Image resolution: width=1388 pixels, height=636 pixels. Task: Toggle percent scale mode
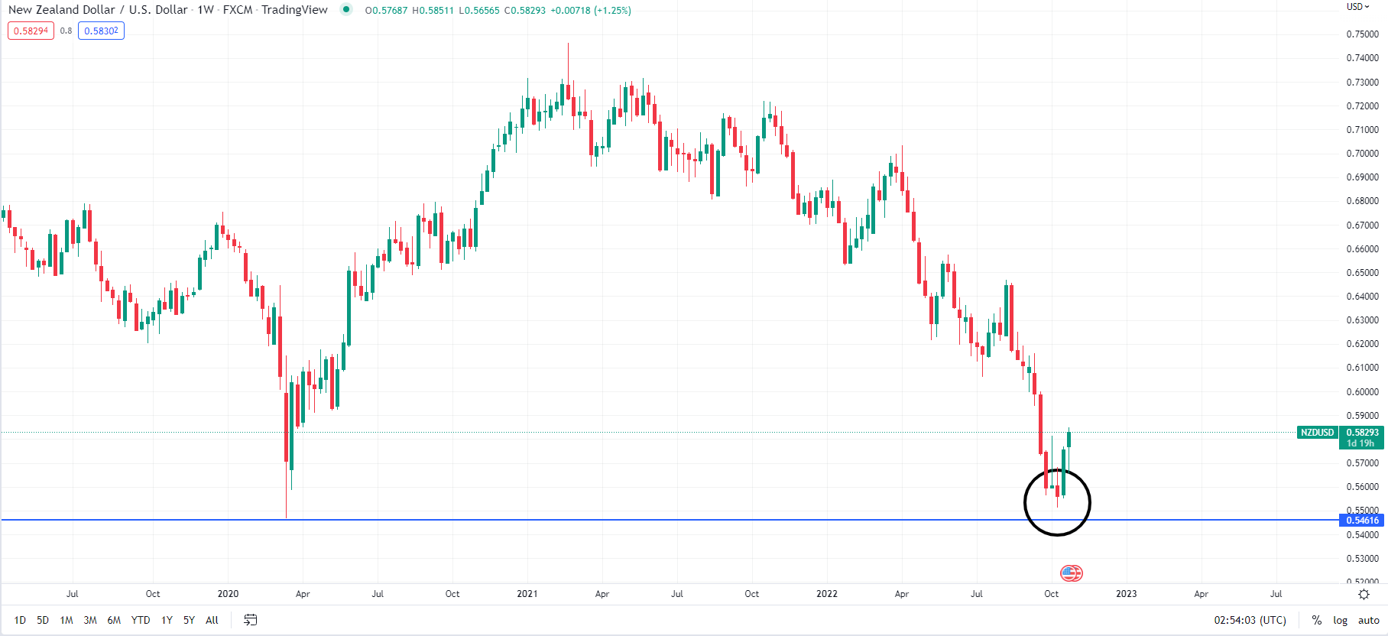pos(1317,620)
